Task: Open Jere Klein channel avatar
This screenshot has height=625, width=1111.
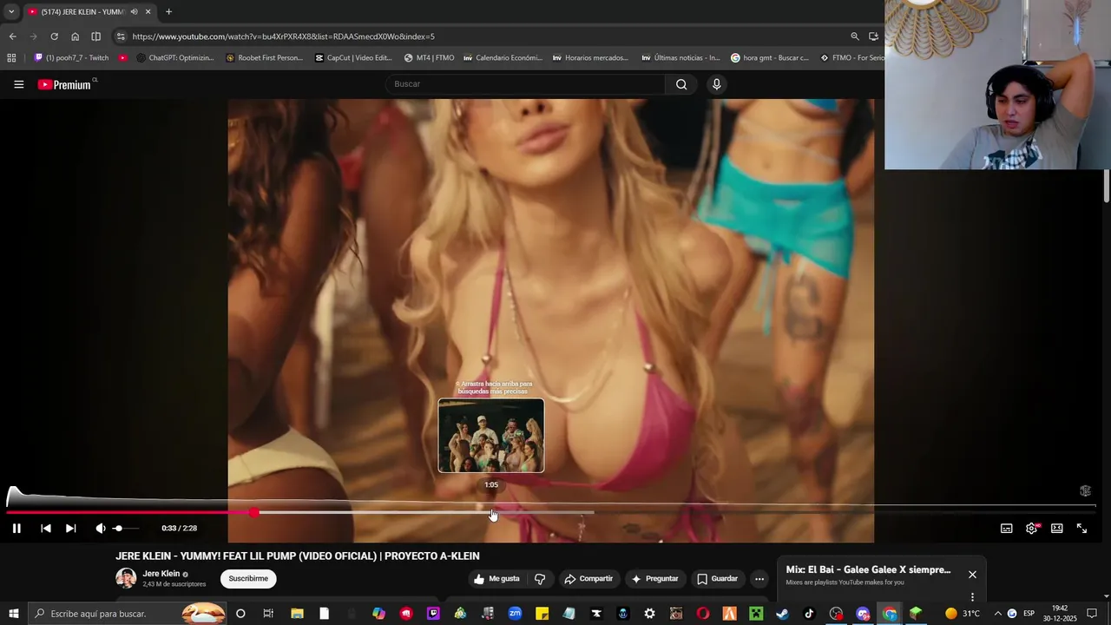Action: click(x=126, y=578)
